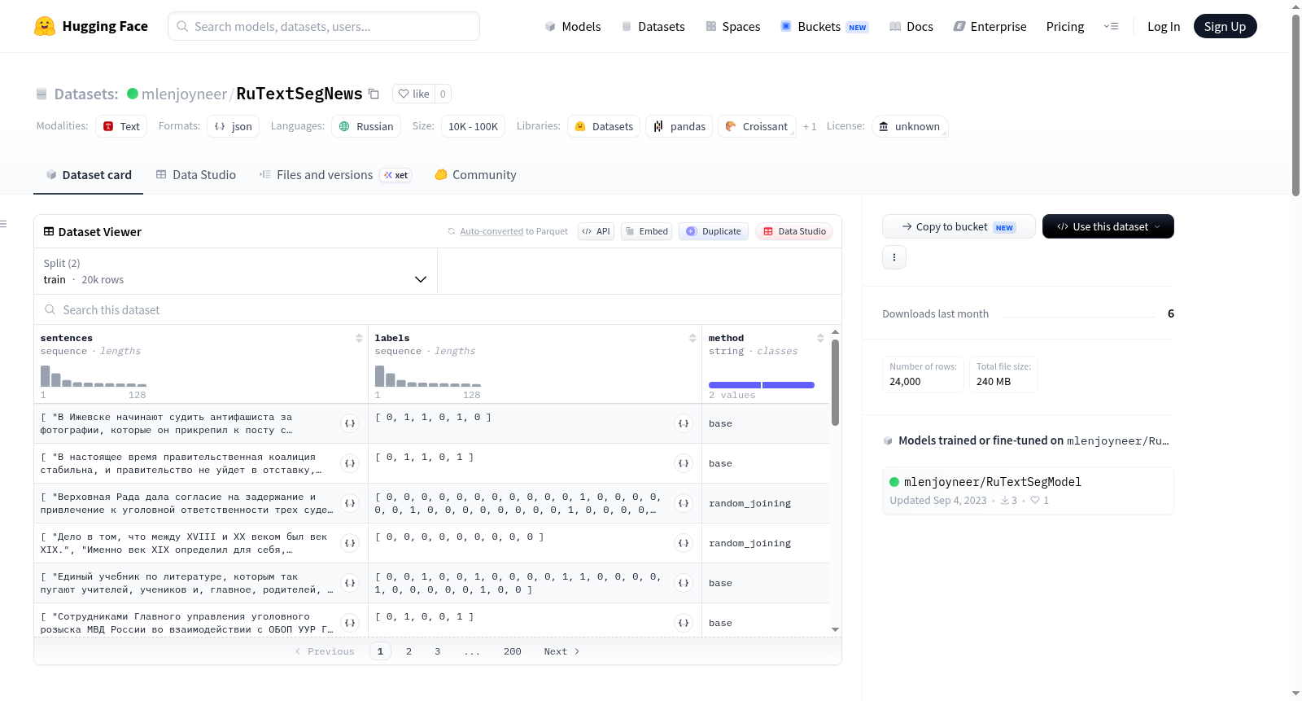Open the Datasets page in navigation
The height and width of the screenshot is (701, 1302).
(x=653, y=26)
